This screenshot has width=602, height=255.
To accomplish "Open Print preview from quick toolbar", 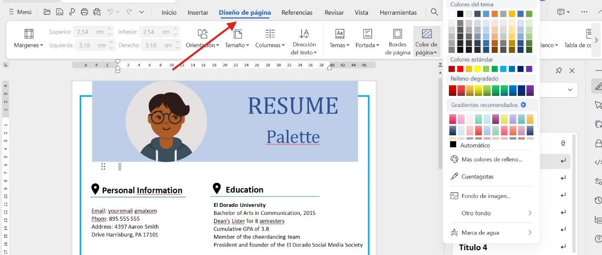I will (97, 12).
